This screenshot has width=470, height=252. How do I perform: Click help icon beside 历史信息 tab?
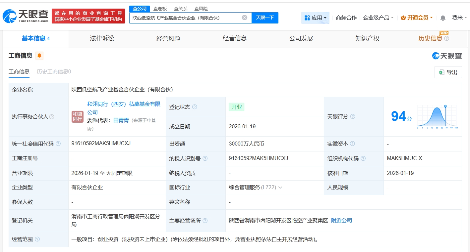(x=446, y=39)
